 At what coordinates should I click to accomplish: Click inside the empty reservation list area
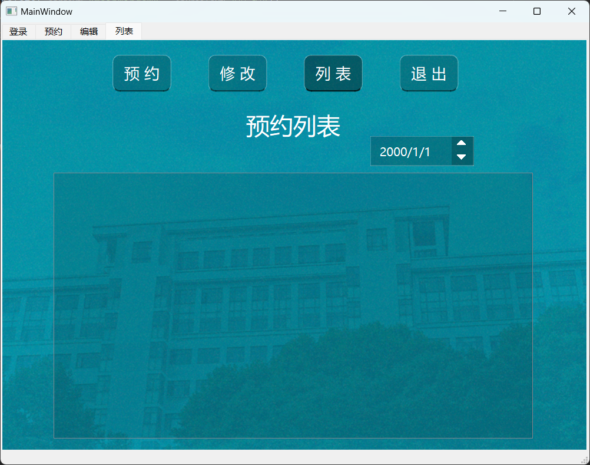point(293,305)
